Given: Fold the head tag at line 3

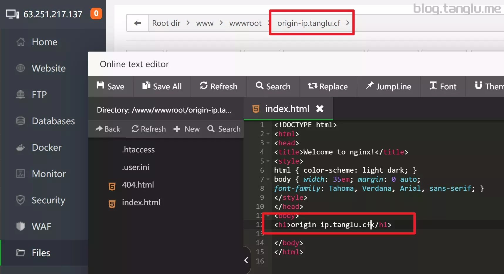Looking at the screenshot, I should coord(268,143).
